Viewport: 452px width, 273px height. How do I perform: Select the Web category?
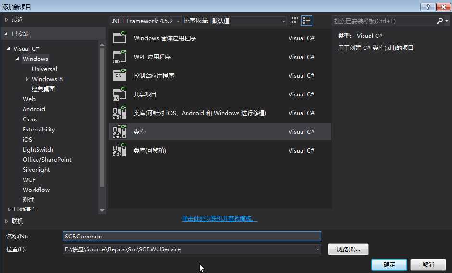pos(29,99)
